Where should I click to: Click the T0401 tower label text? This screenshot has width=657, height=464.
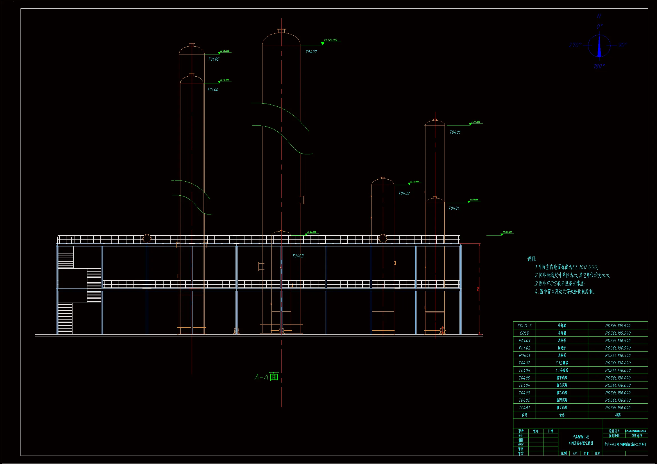(455, 132)
